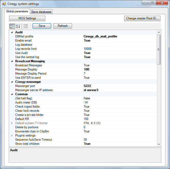
Task: Sort properties alphabetically
Action: pos(18,26)
